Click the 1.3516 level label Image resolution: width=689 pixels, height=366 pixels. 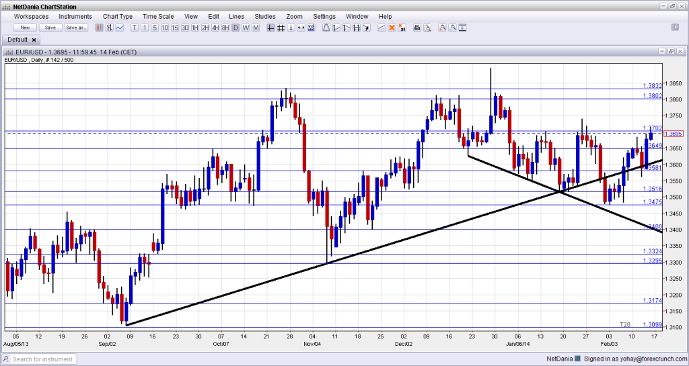pos(652,189)
